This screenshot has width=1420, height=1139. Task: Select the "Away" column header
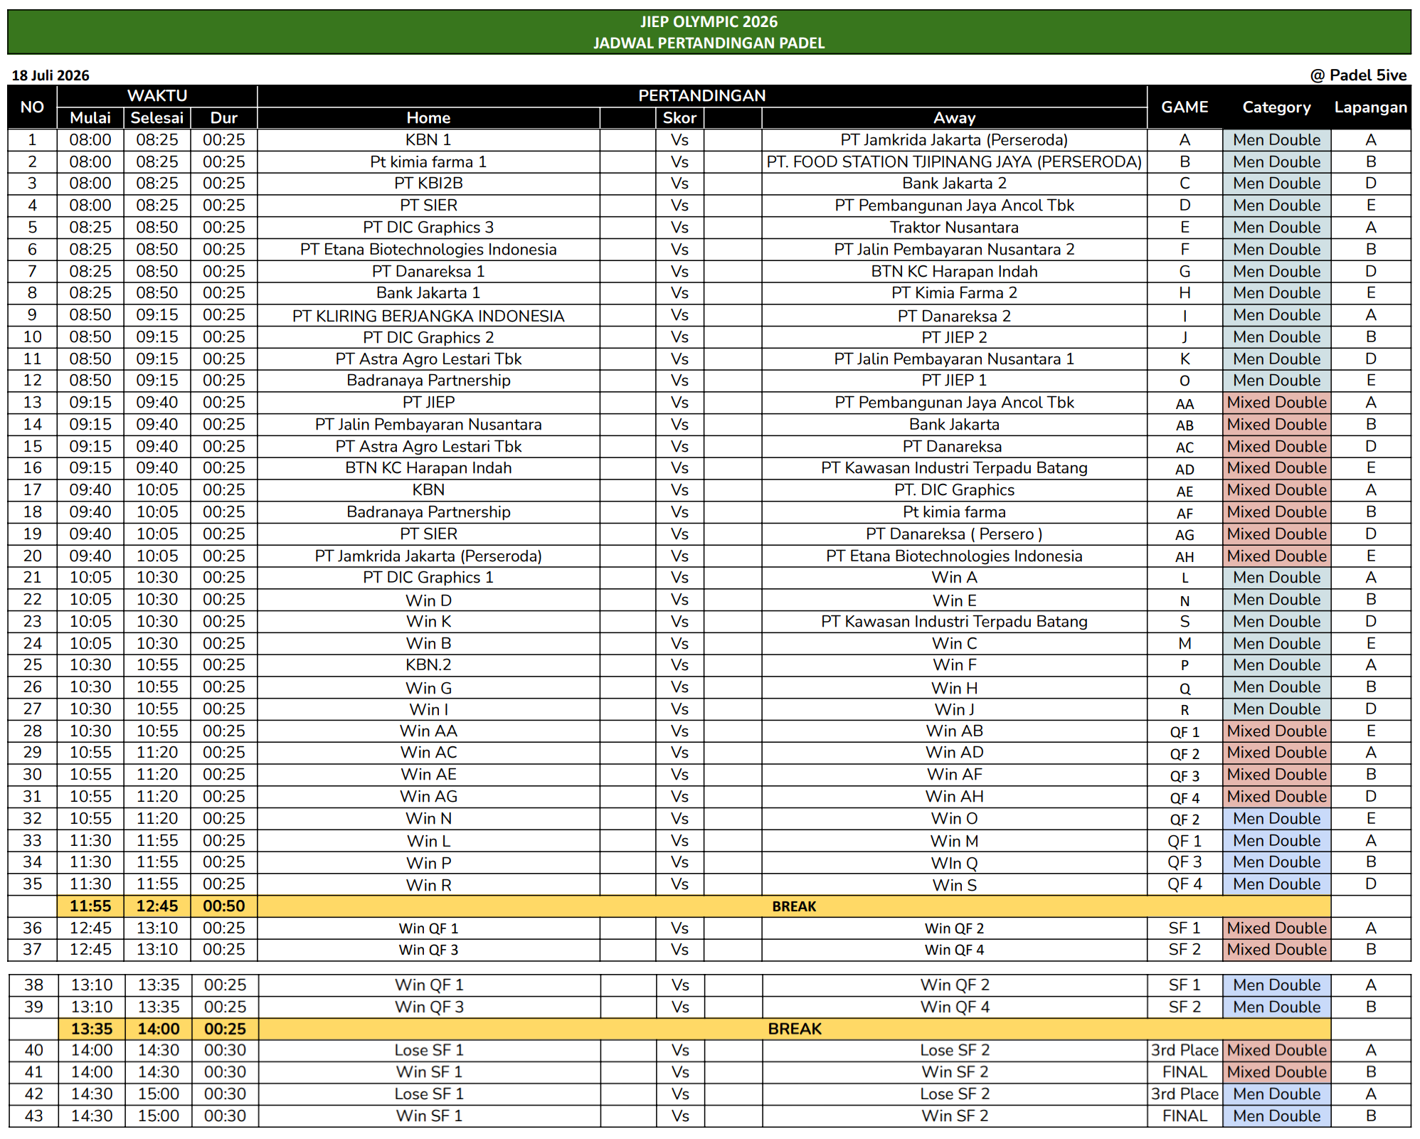954,118
